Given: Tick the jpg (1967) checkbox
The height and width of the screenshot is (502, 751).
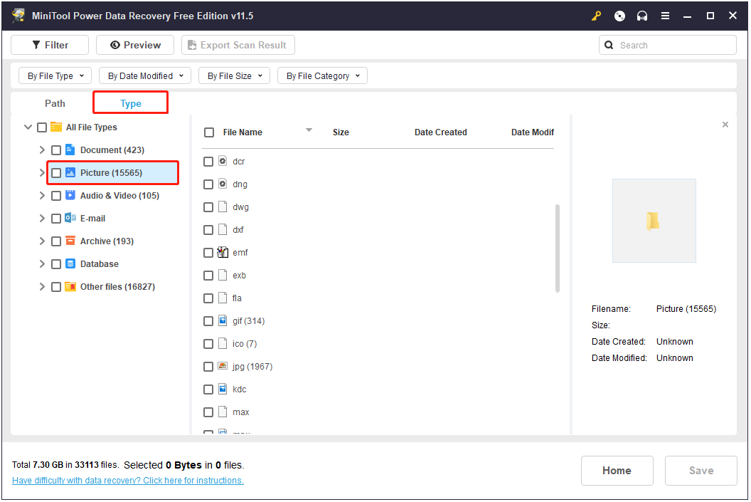Looking at the screenshot, I should (x=208, y=367).
